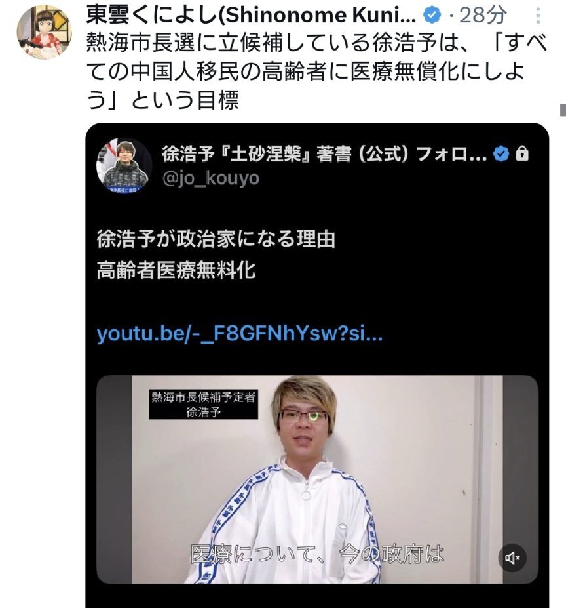
Task: Click the quoted account's blue verified badge
Action: 501,153
